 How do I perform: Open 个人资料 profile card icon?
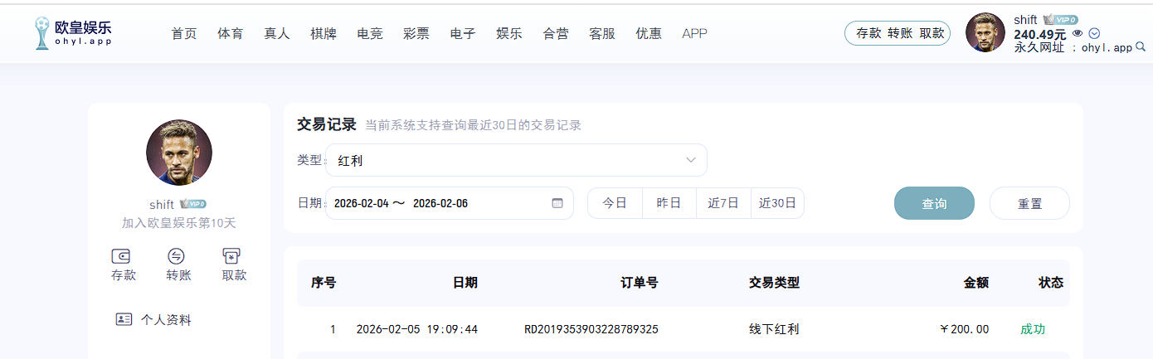tap(124, 319)
